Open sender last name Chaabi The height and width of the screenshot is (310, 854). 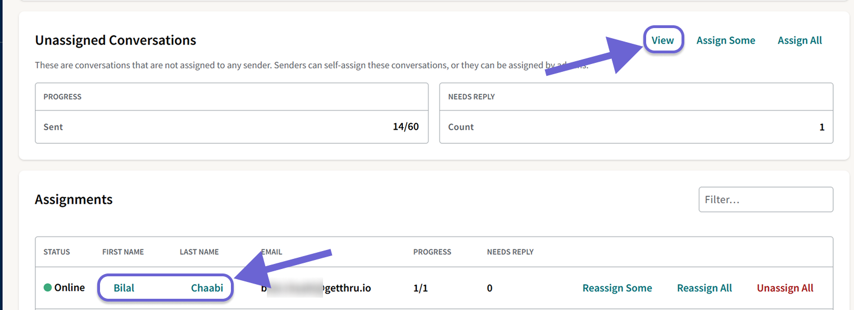207,288
